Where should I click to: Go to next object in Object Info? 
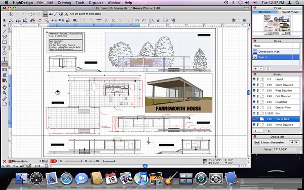pos(296,142)
